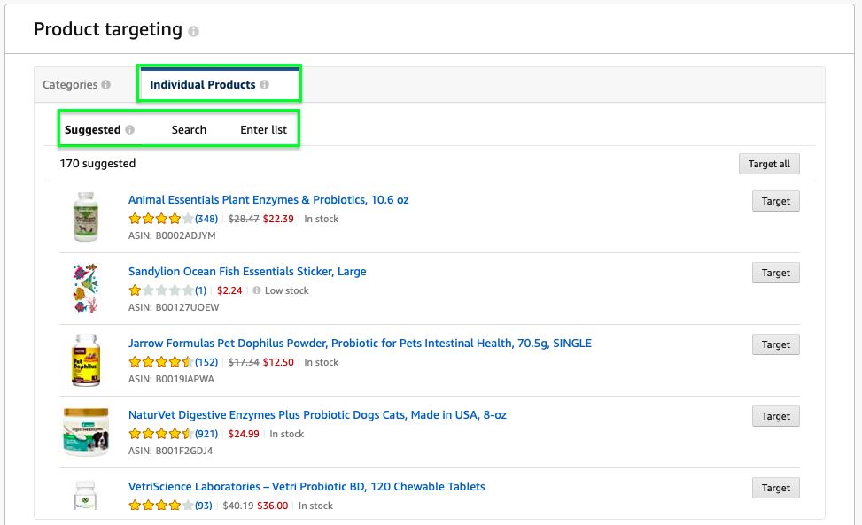862x525 pixels.
Task: Click the one-star rating for Sandylion sticker
Action: pyautogui.click(x=161, y=290)
